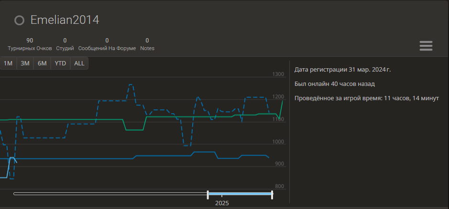Screen dimensions: 449x209
Task: Click the 1000 axis label
Action: point(278,142)
